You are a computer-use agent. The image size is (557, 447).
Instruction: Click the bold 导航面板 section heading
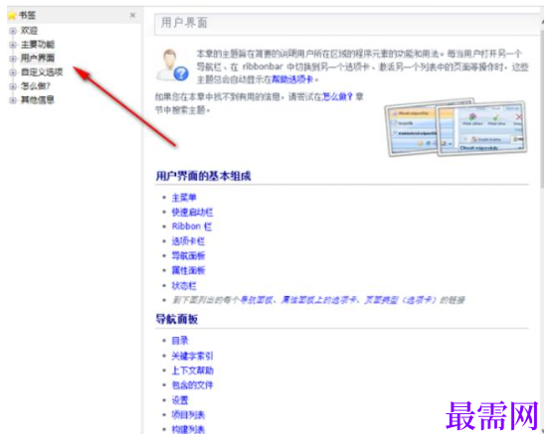tap(177, 319)
